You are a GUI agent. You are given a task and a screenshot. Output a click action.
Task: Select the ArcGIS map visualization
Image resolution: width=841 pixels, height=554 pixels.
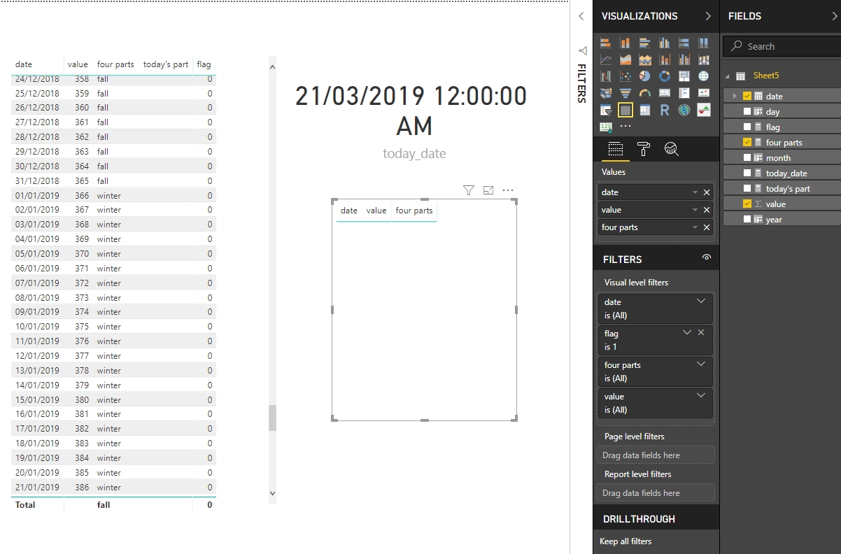684,110
